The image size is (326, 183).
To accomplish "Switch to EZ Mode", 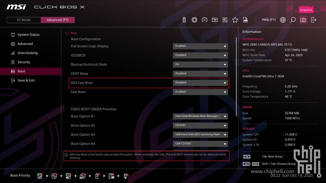I will pyautogui.click(x=24, y=20).
